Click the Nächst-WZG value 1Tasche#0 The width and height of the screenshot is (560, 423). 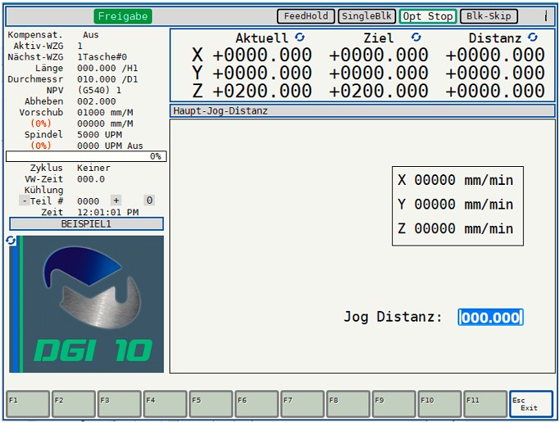(x=102, y=56)
